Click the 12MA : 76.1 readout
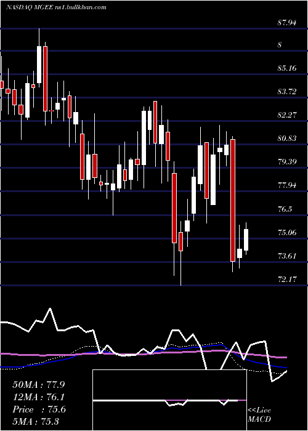Viewport: 308px width, 431px height. tap(39, 397)
